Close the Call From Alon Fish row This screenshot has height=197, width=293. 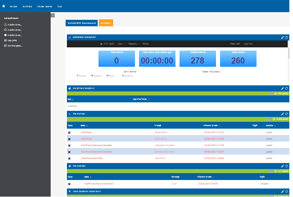(x=69, y=158)
